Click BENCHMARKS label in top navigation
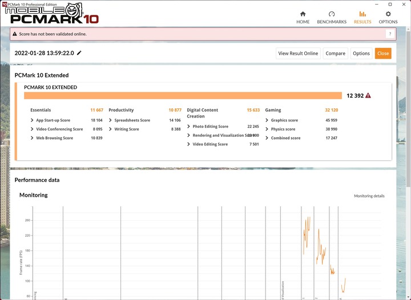Viewport: 411px width, 300px height. [332, 22]
